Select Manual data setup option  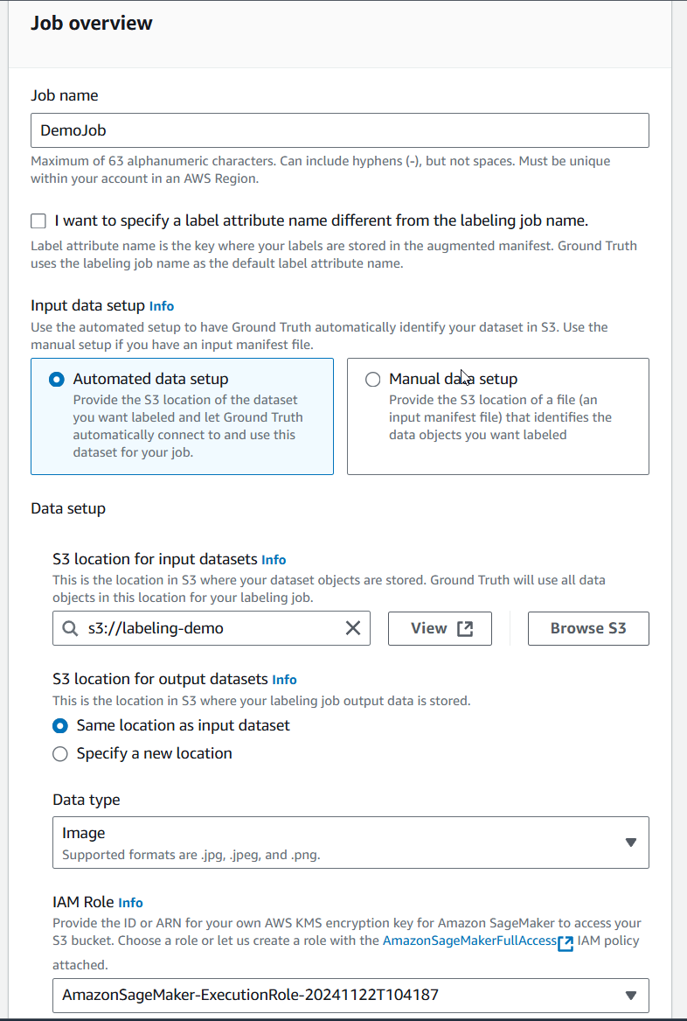click(372, 379)
